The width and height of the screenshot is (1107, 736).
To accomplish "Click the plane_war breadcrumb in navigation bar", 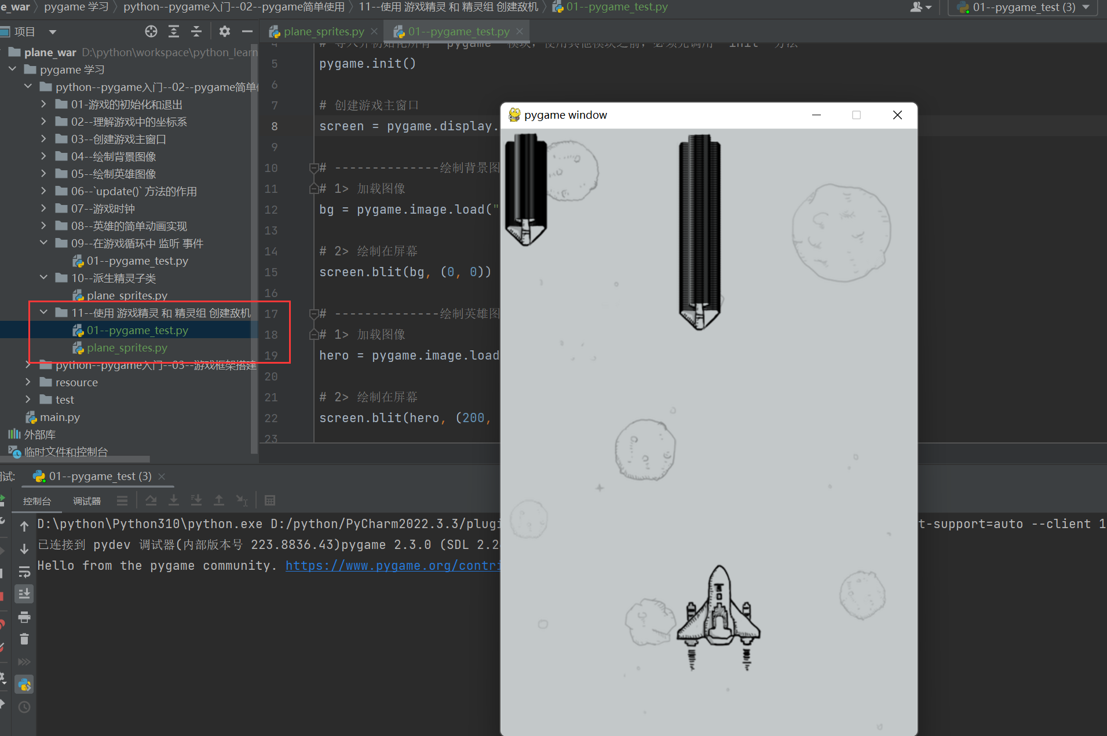I will tap(16, 7).
